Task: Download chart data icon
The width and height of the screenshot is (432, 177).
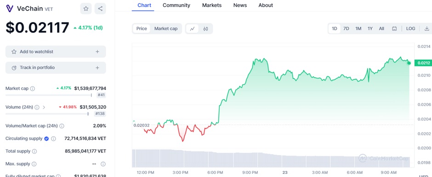Action: click(427, 28)
